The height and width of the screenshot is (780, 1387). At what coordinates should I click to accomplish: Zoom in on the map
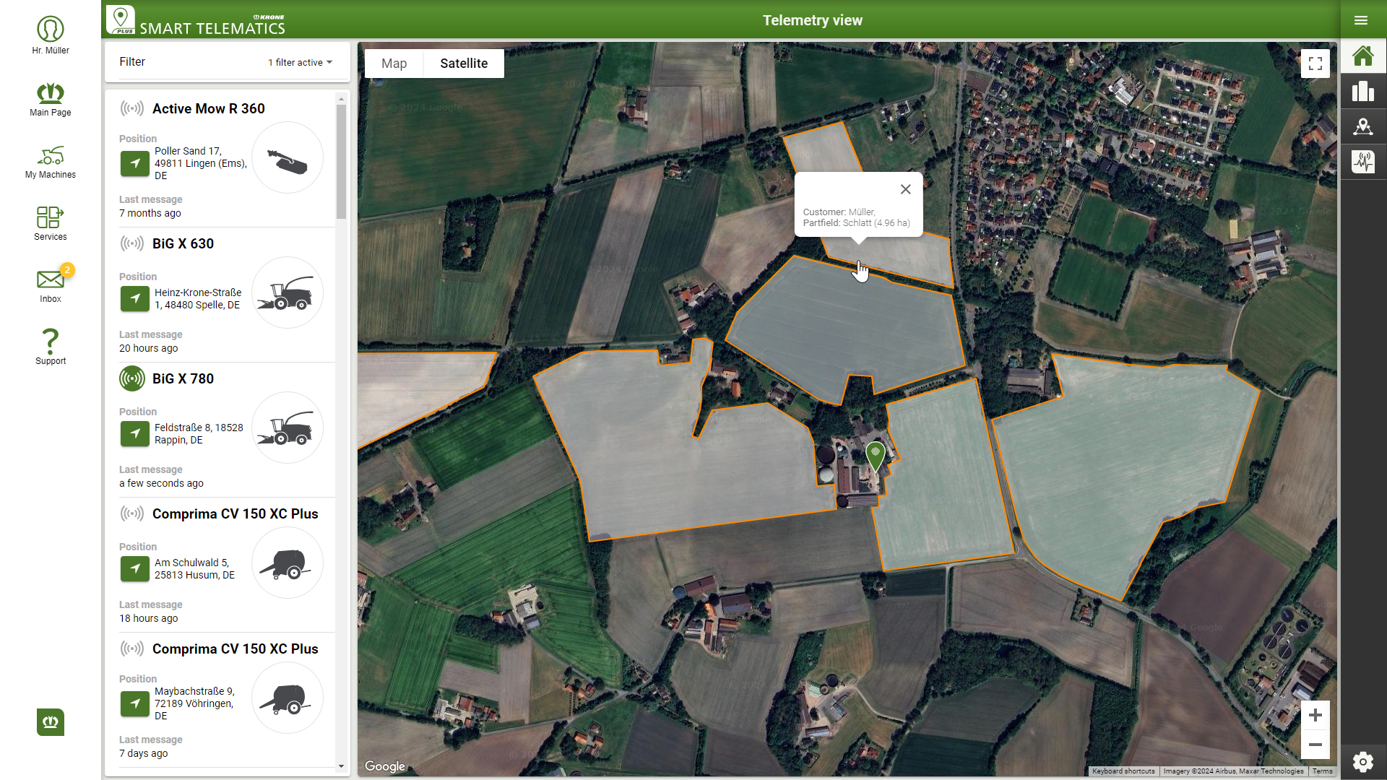tap(1315, 715)
